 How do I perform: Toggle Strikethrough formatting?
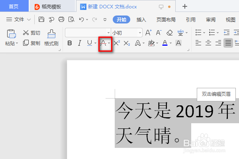[x=103, y=43]
